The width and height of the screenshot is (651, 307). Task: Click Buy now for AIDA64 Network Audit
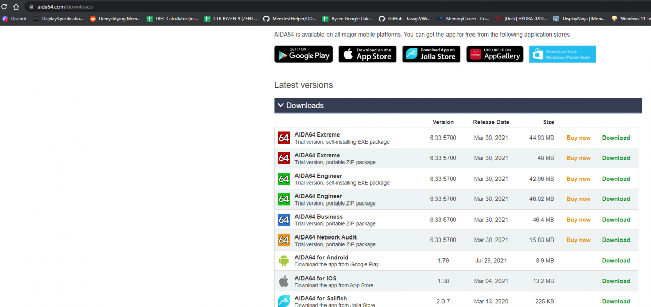tap(578, 240)
